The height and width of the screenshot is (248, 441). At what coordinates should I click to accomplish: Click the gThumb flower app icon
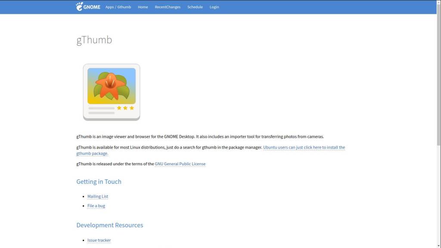click(112, 92)
